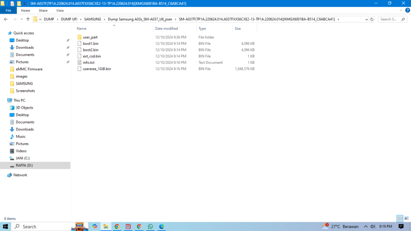Image resolution: width=411 pixels, height=231 pixels.
Task: Open the File ribbon tab
Action: coord(8,10)
